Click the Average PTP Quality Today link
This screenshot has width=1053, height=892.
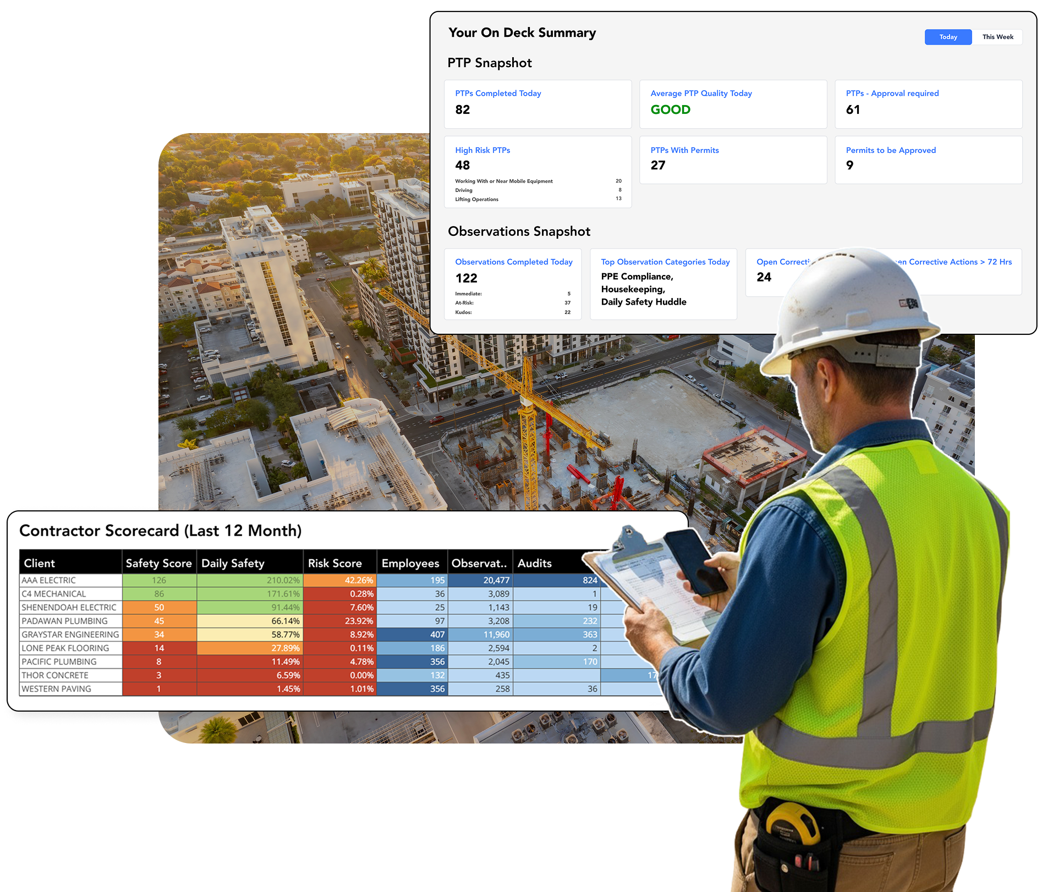701,93
